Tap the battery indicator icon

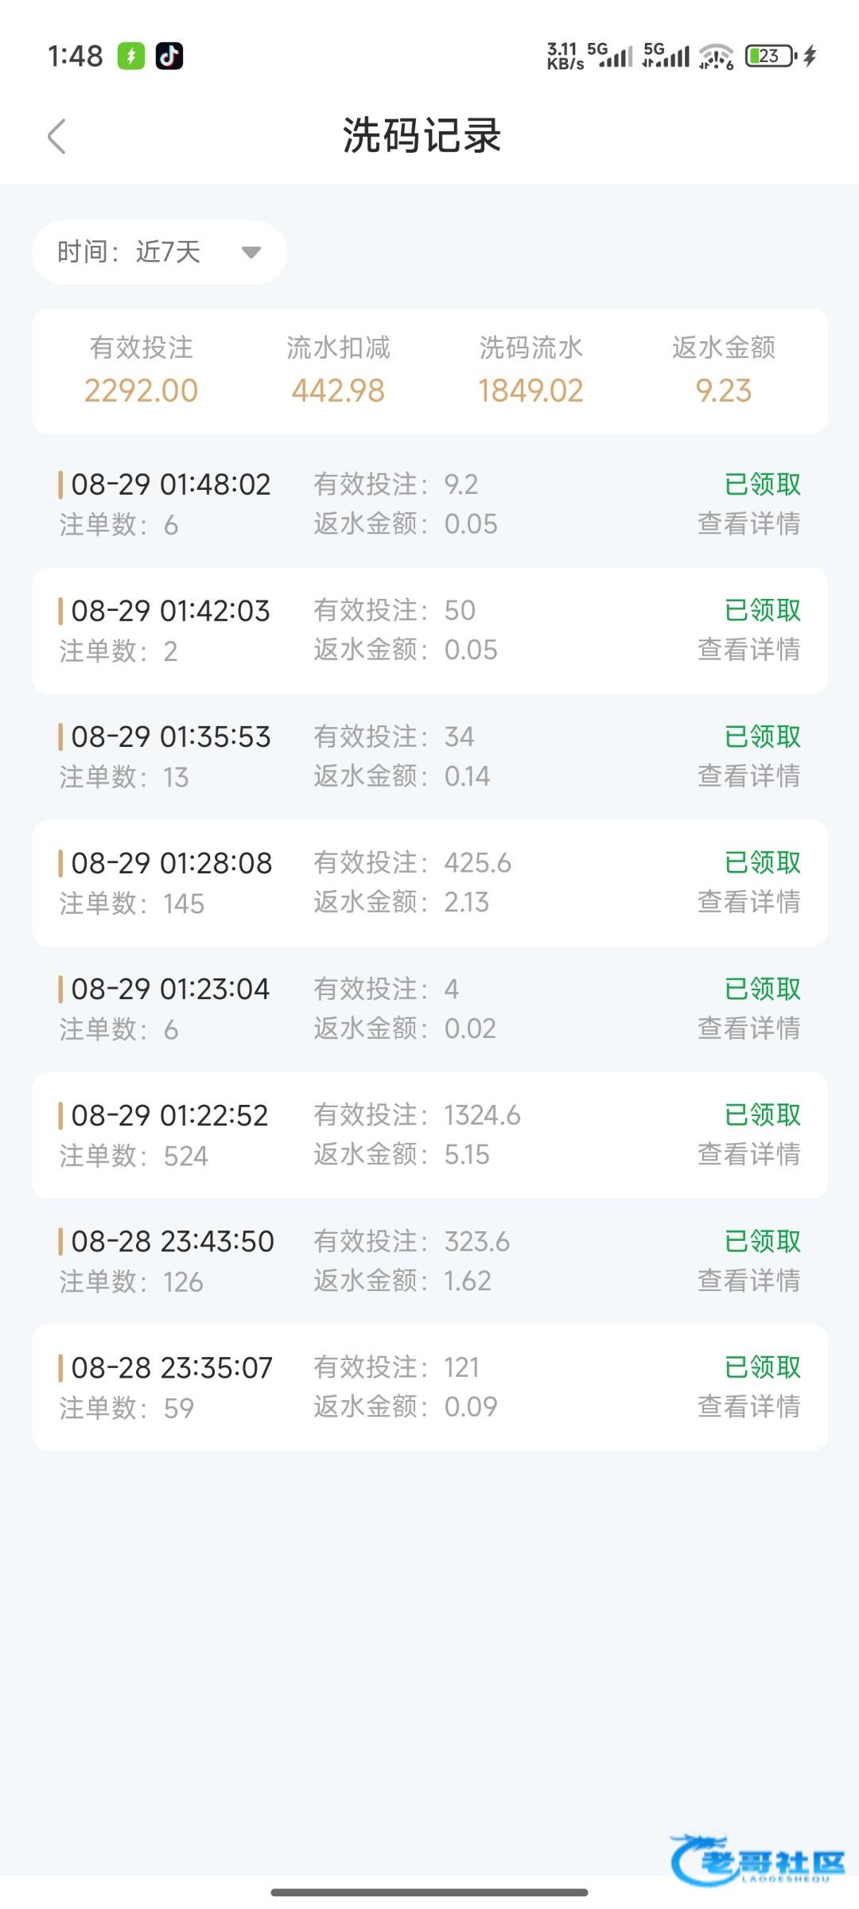coord(770,56)
